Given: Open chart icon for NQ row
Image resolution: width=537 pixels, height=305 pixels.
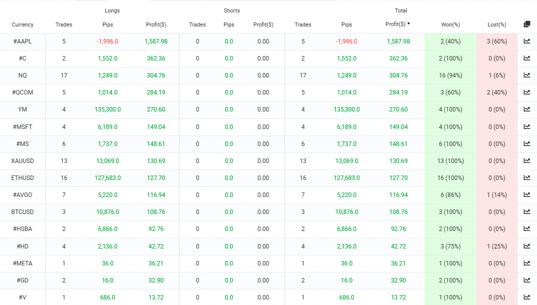Looking at the screenshot, I should (526, 75).
